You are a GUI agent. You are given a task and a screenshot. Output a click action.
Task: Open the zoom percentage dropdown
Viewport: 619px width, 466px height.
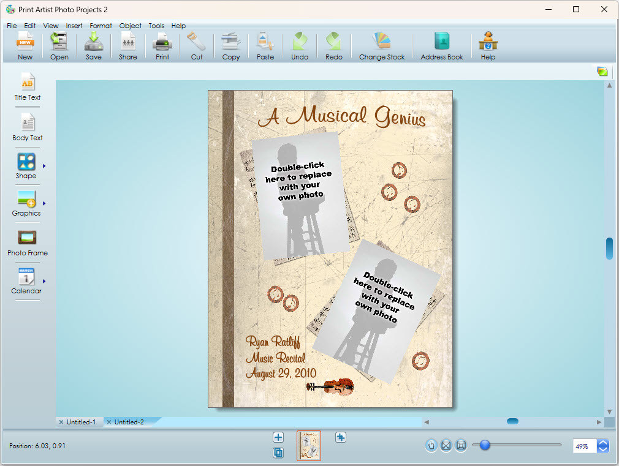click(x=603, y=446)
